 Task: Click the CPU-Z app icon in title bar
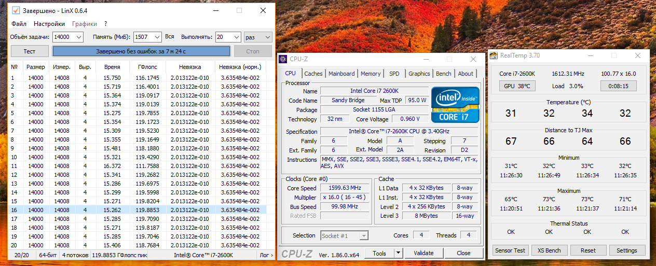point(283,59)
